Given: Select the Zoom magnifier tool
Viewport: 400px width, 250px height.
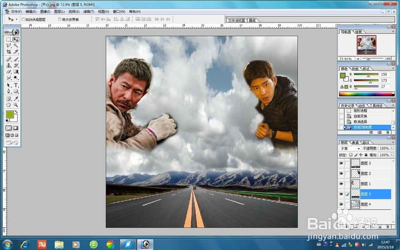Looking at the screenshot, I should coord(16,105).
